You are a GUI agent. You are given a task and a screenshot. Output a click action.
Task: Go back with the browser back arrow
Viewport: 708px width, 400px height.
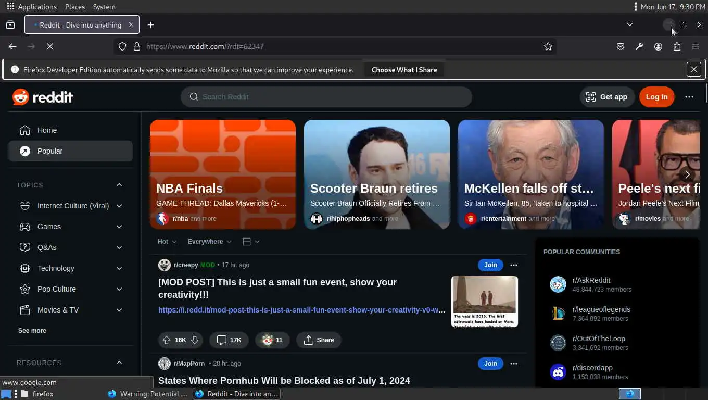pyautogui.click(x=12, y=46)
